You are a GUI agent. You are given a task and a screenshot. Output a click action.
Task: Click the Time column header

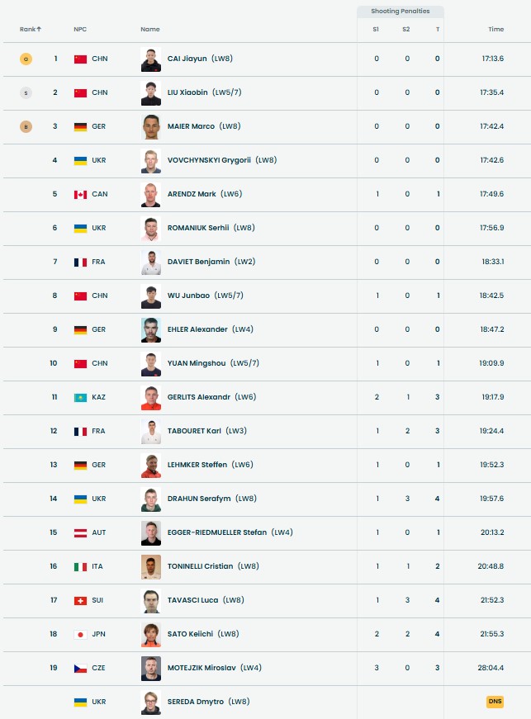495,29
